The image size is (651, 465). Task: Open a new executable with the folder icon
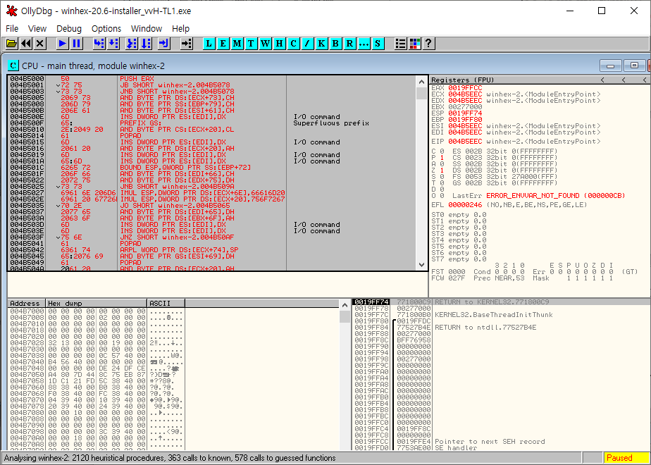point(11,43)
